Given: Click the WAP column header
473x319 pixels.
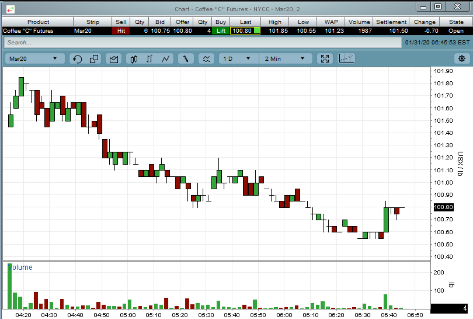Looking at the screenshot, I should click(x=331, y=22).
